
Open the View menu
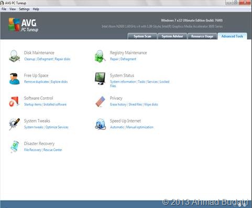(x=13, y=9)
